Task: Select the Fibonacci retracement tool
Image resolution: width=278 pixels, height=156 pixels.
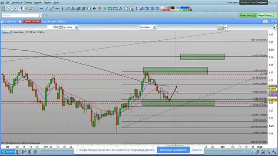Action: [147, 9]
